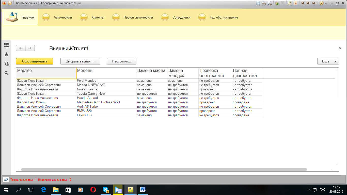Image resolution: width=347 pixels, height=195 pixels.
Task: Open Windows taskbar search
Action: 19,190
